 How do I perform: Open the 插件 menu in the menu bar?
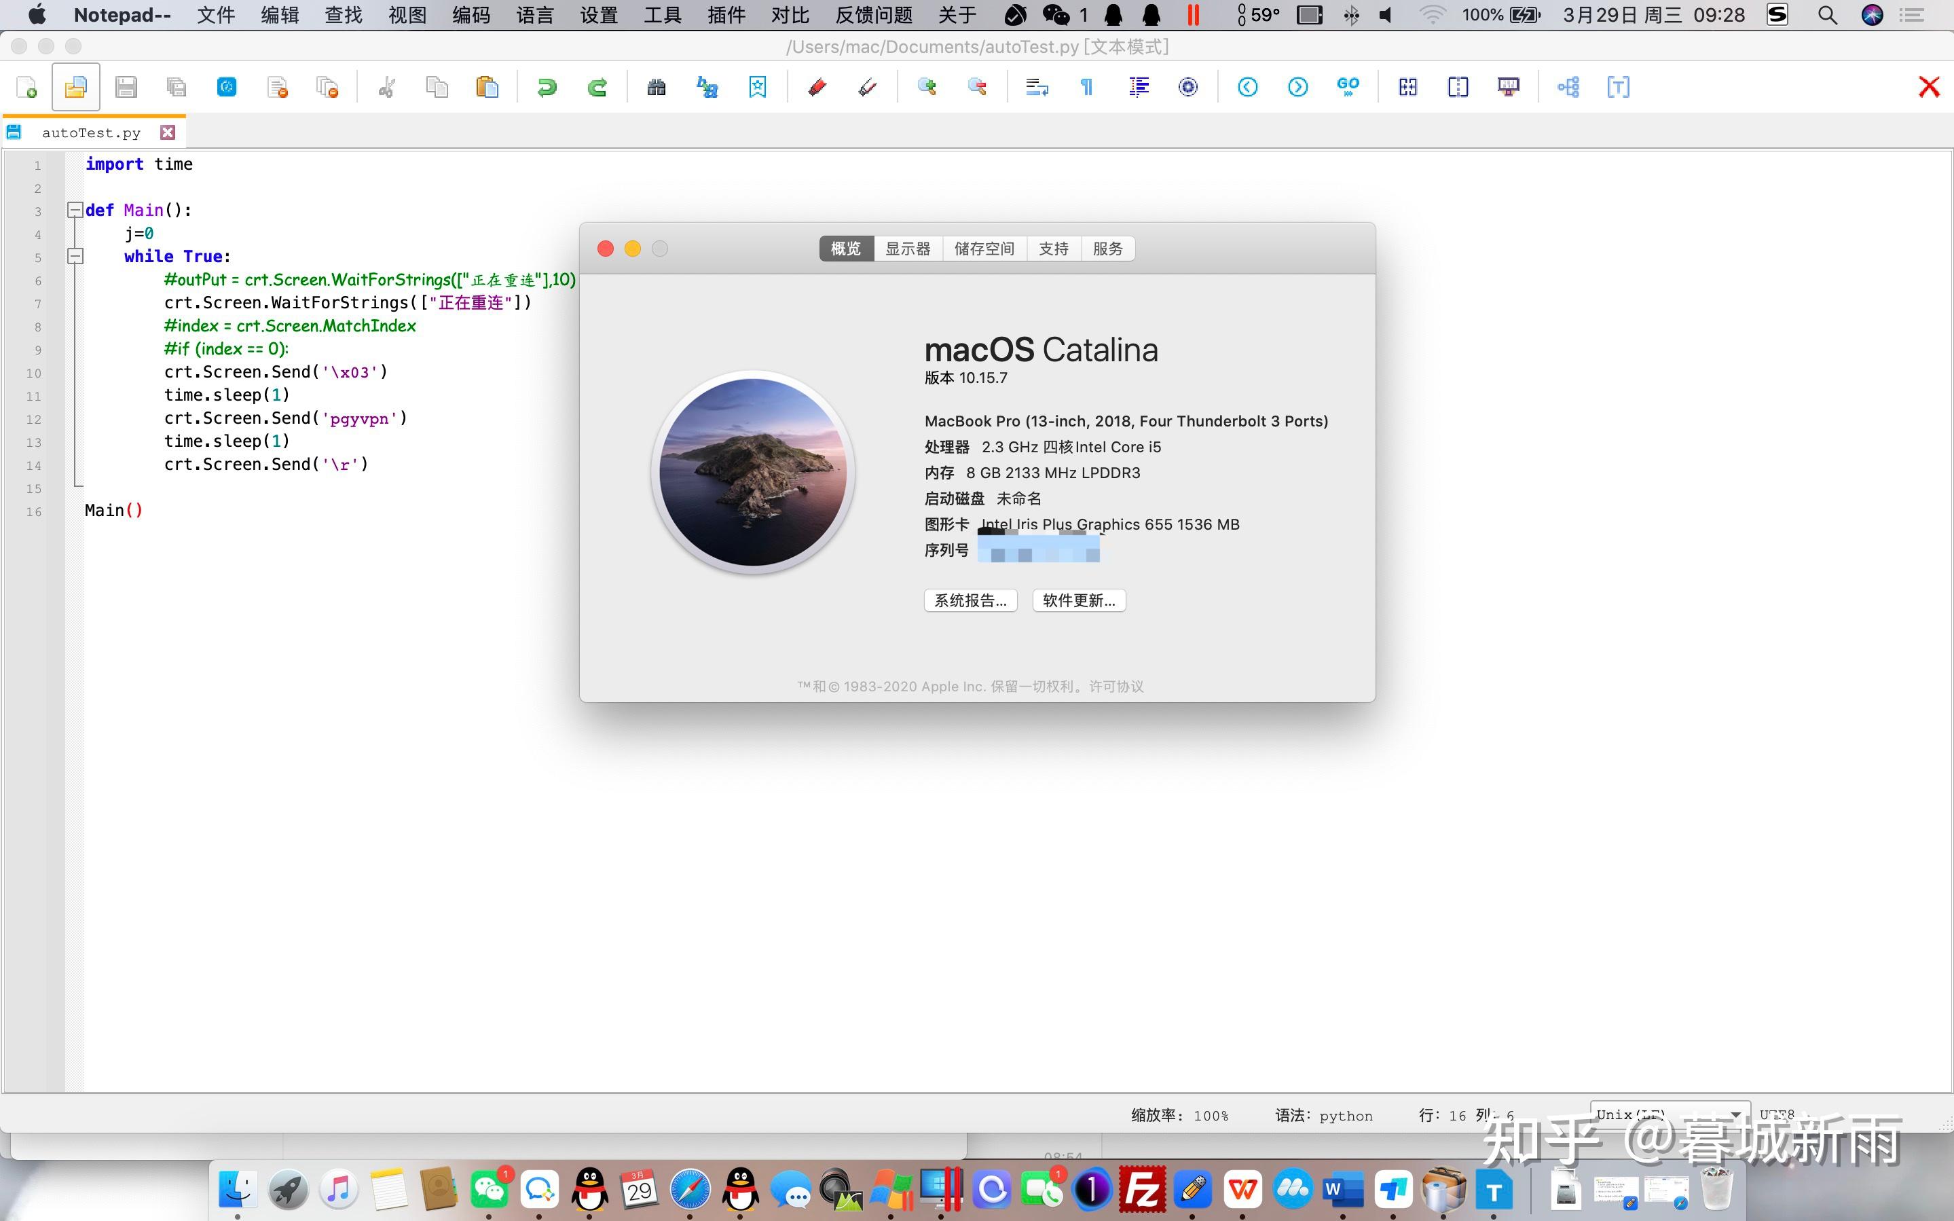click(727, 14)
